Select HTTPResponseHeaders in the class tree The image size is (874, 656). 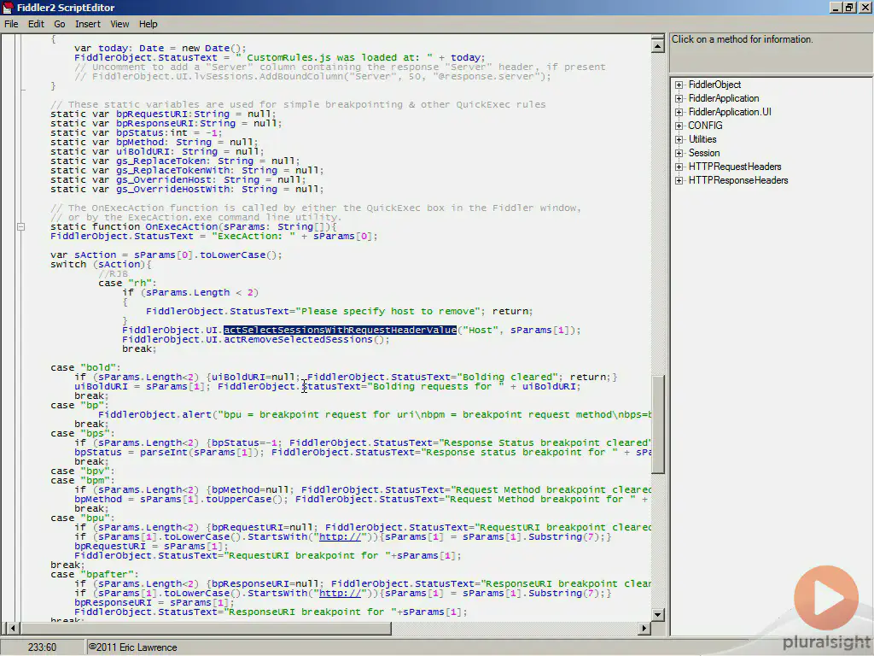point(738,180)
